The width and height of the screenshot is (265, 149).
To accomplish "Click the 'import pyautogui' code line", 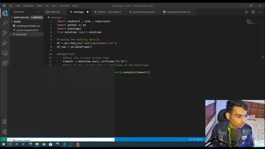I will click(69, 29).
